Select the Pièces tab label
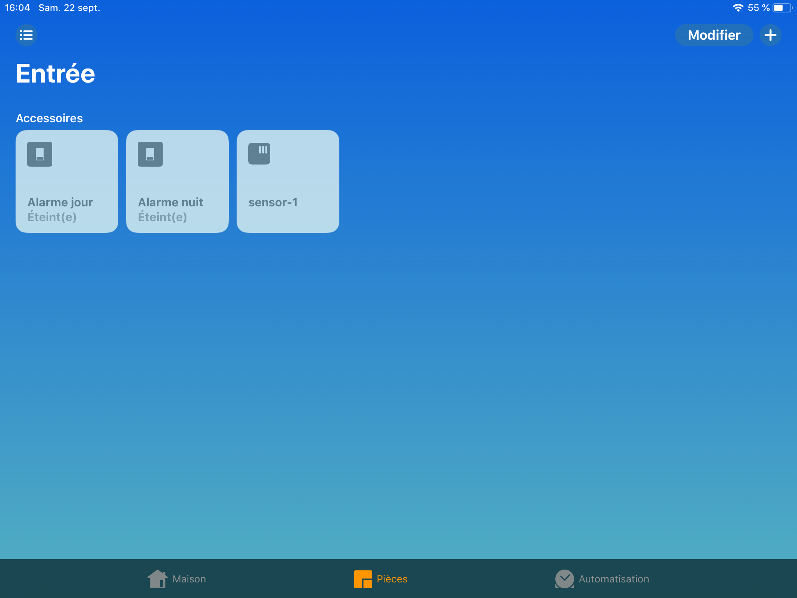This screenshot has width=797, height=598. (x=392, y=579)
